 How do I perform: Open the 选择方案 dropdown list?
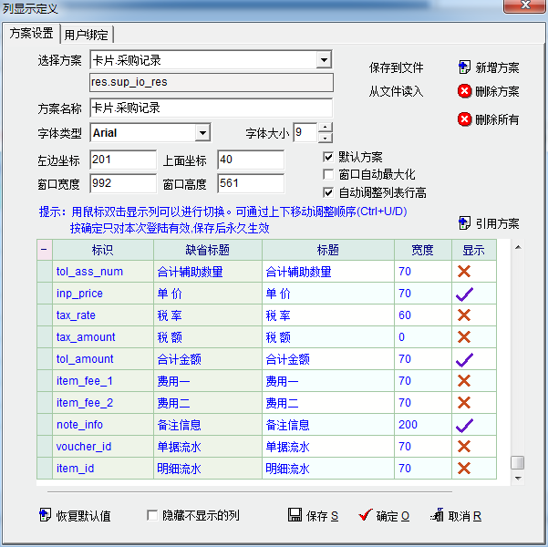point(323,61)
